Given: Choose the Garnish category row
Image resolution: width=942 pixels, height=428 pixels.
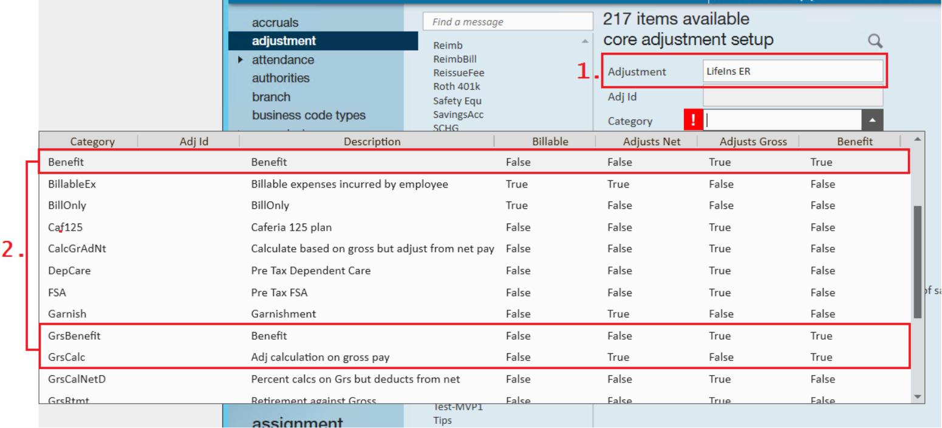Looking at the screenshot, I should tap(475, 314).
